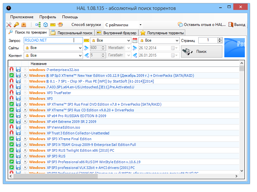Expand the Сайты dropdown list
The height and width of the screenshot is (192, 257).
pos(80,48)
